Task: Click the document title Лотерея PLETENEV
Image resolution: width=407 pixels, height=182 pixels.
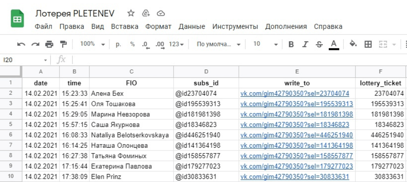Action: click(75, 13)
